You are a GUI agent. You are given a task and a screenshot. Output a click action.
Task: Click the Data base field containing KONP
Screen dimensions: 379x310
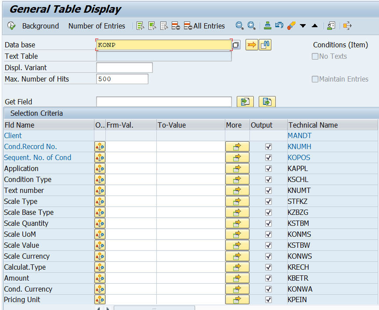164,45
